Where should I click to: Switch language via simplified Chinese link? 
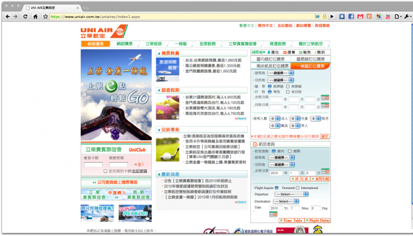point(265,26)
